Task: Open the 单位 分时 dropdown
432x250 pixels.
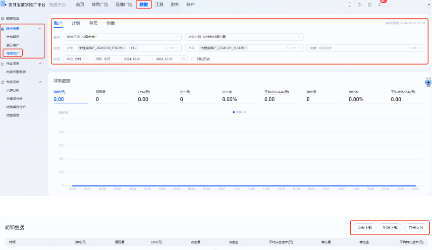Action: coord(76,59)
